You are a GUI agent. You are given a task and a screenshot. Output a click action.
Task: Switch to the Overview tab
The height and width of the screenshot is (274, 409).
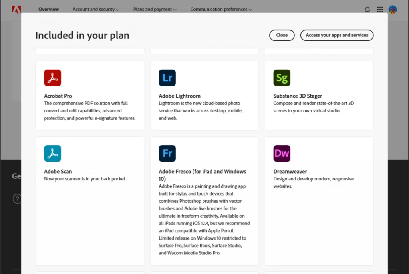click(48, 9)
